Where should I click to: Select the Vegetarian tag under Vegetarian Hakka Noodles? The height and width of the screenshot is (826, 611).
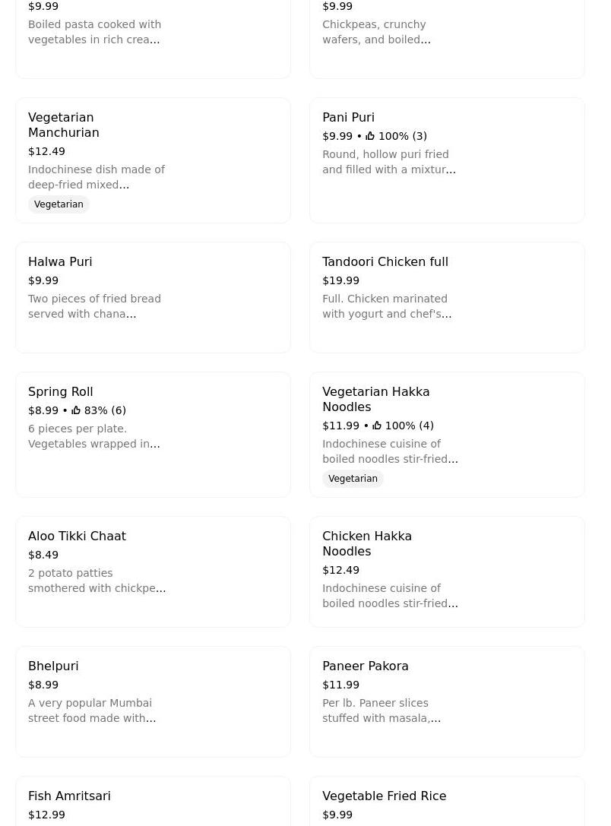353,479
